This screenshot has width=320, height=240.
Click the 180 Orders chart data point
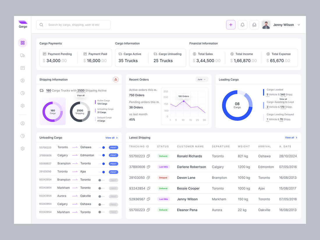click(184, 101)
